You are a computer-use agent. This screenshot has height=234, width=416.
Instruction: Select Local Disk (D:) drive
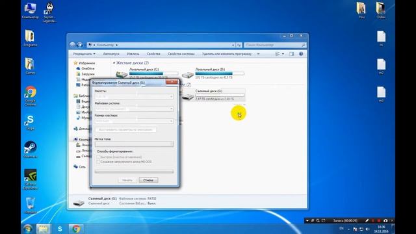pyautogui.click(x=214, y=73)
